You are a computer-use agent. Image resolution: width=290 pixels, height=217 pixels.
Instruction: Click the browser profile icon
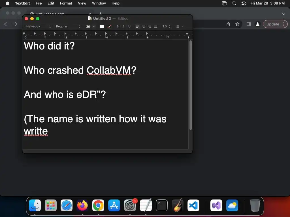click(257, 24)
